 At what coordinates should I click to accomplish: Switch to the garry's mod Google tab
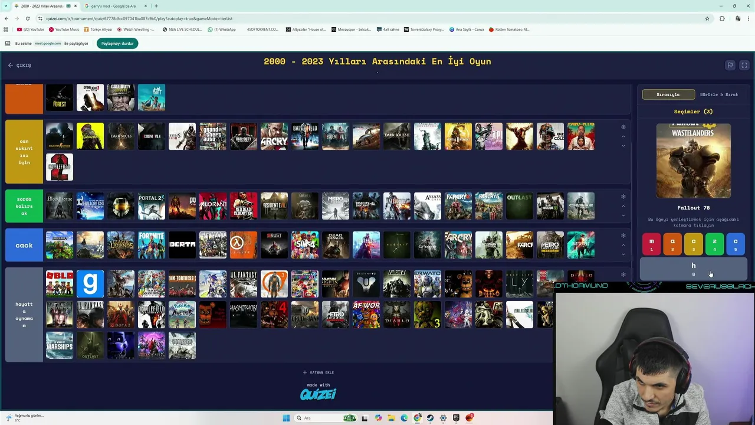(114, 6)
